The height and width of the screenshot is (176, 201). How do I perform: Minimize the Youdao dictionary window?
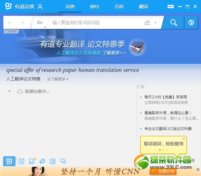(180, 6)
